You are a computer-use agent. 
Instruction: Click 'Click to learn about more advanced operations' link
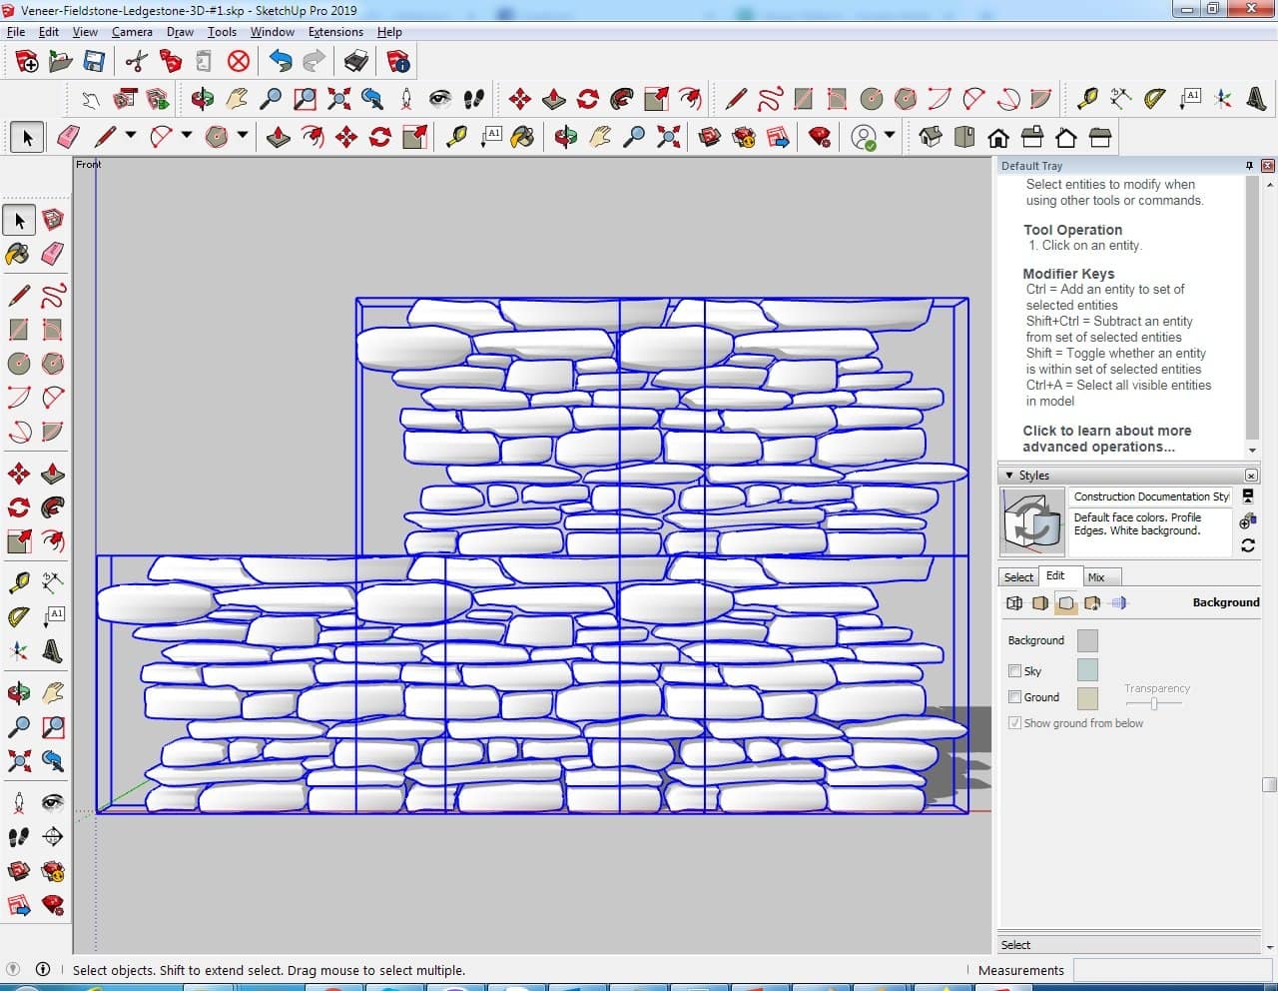click(x=1106, y=439)
